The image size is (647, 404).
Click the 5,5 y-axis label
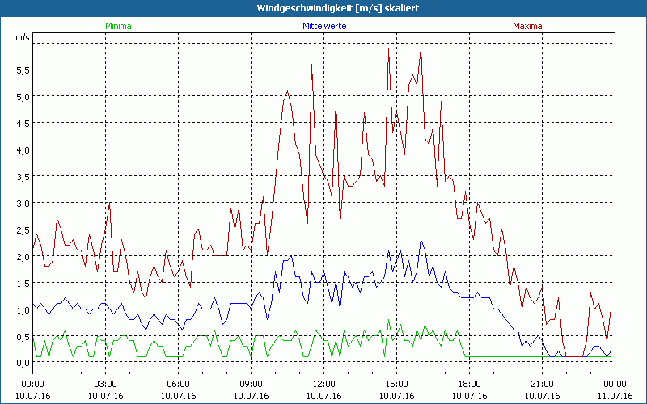click(22, 69)
